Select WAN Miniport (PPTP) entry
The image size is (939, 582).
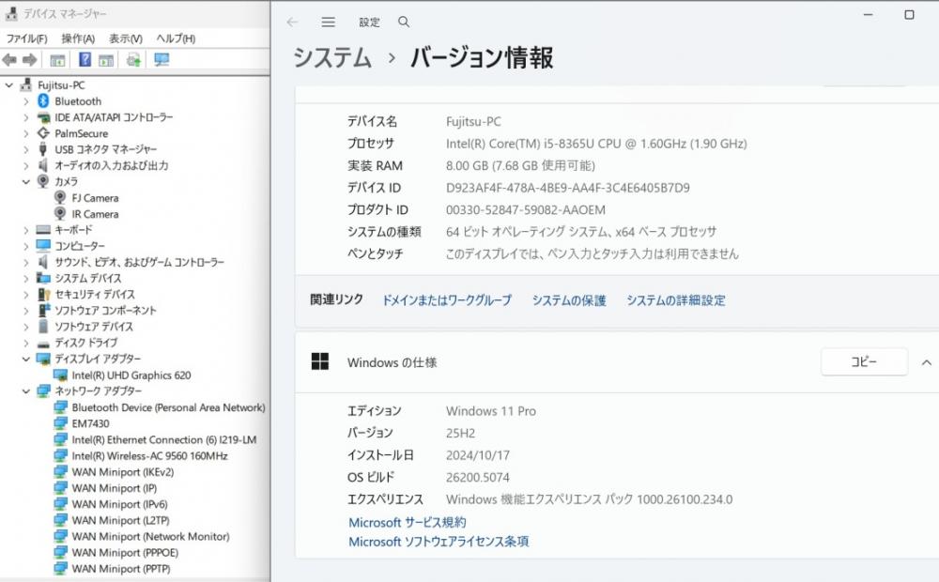(121, 569)
